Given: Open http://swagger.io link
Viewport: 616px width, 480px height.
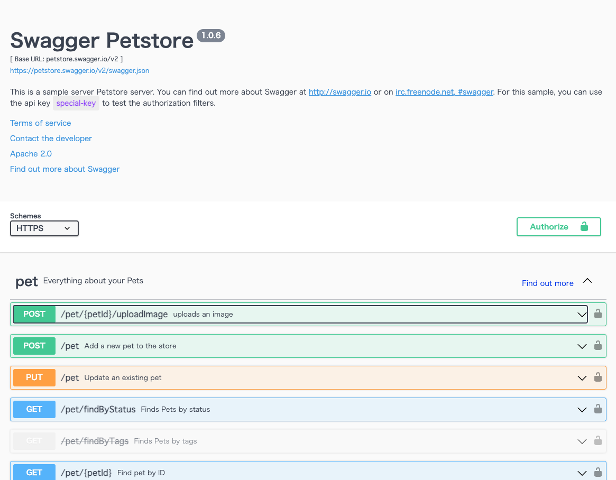Looking at the screenshot, I should tap(340, 92).
